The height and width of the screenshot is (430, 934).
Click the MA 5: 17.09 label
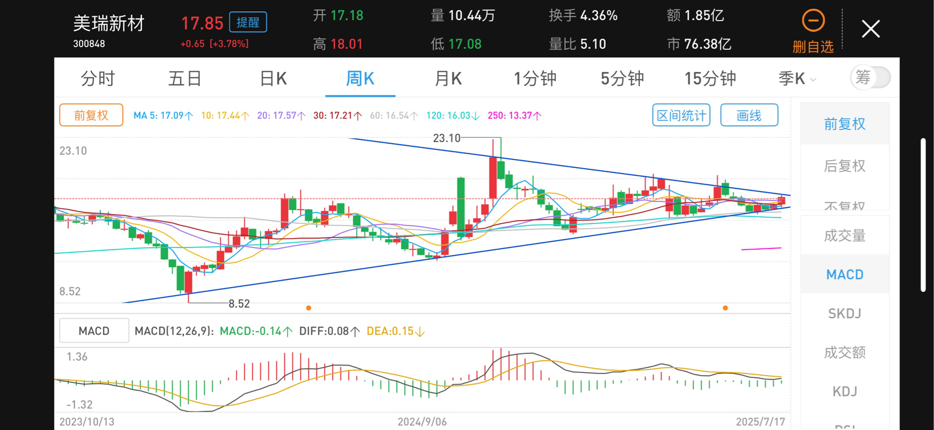click(163, 116)
